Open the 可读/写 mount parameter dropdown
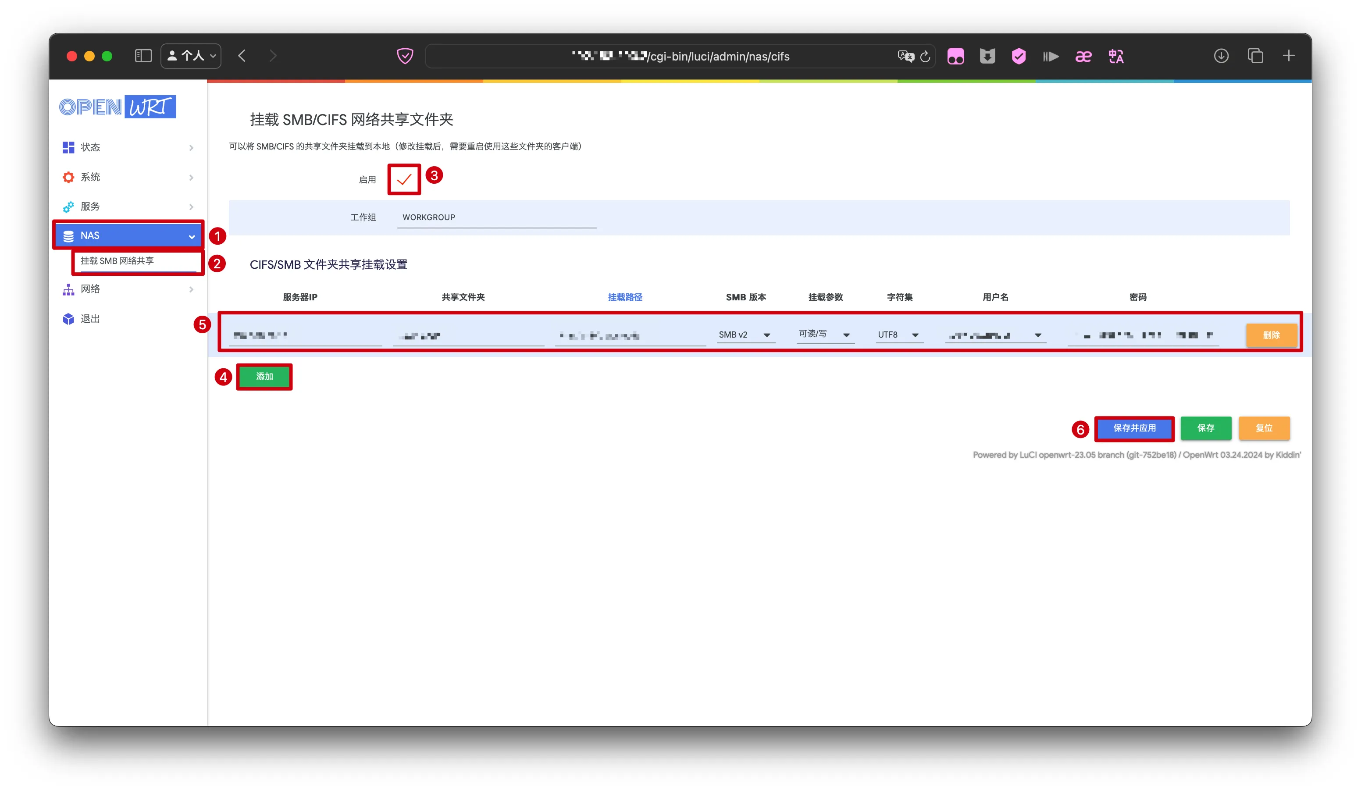This screenshot has width=1361, height=791. [824, 335]
